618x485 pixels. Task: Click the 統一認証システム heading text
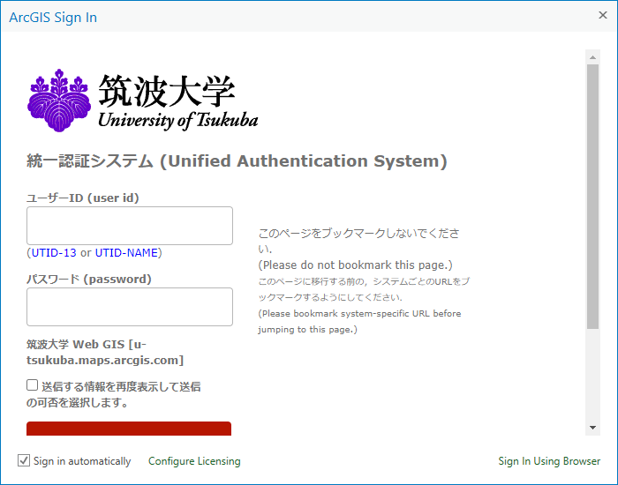tap(237, 161)
